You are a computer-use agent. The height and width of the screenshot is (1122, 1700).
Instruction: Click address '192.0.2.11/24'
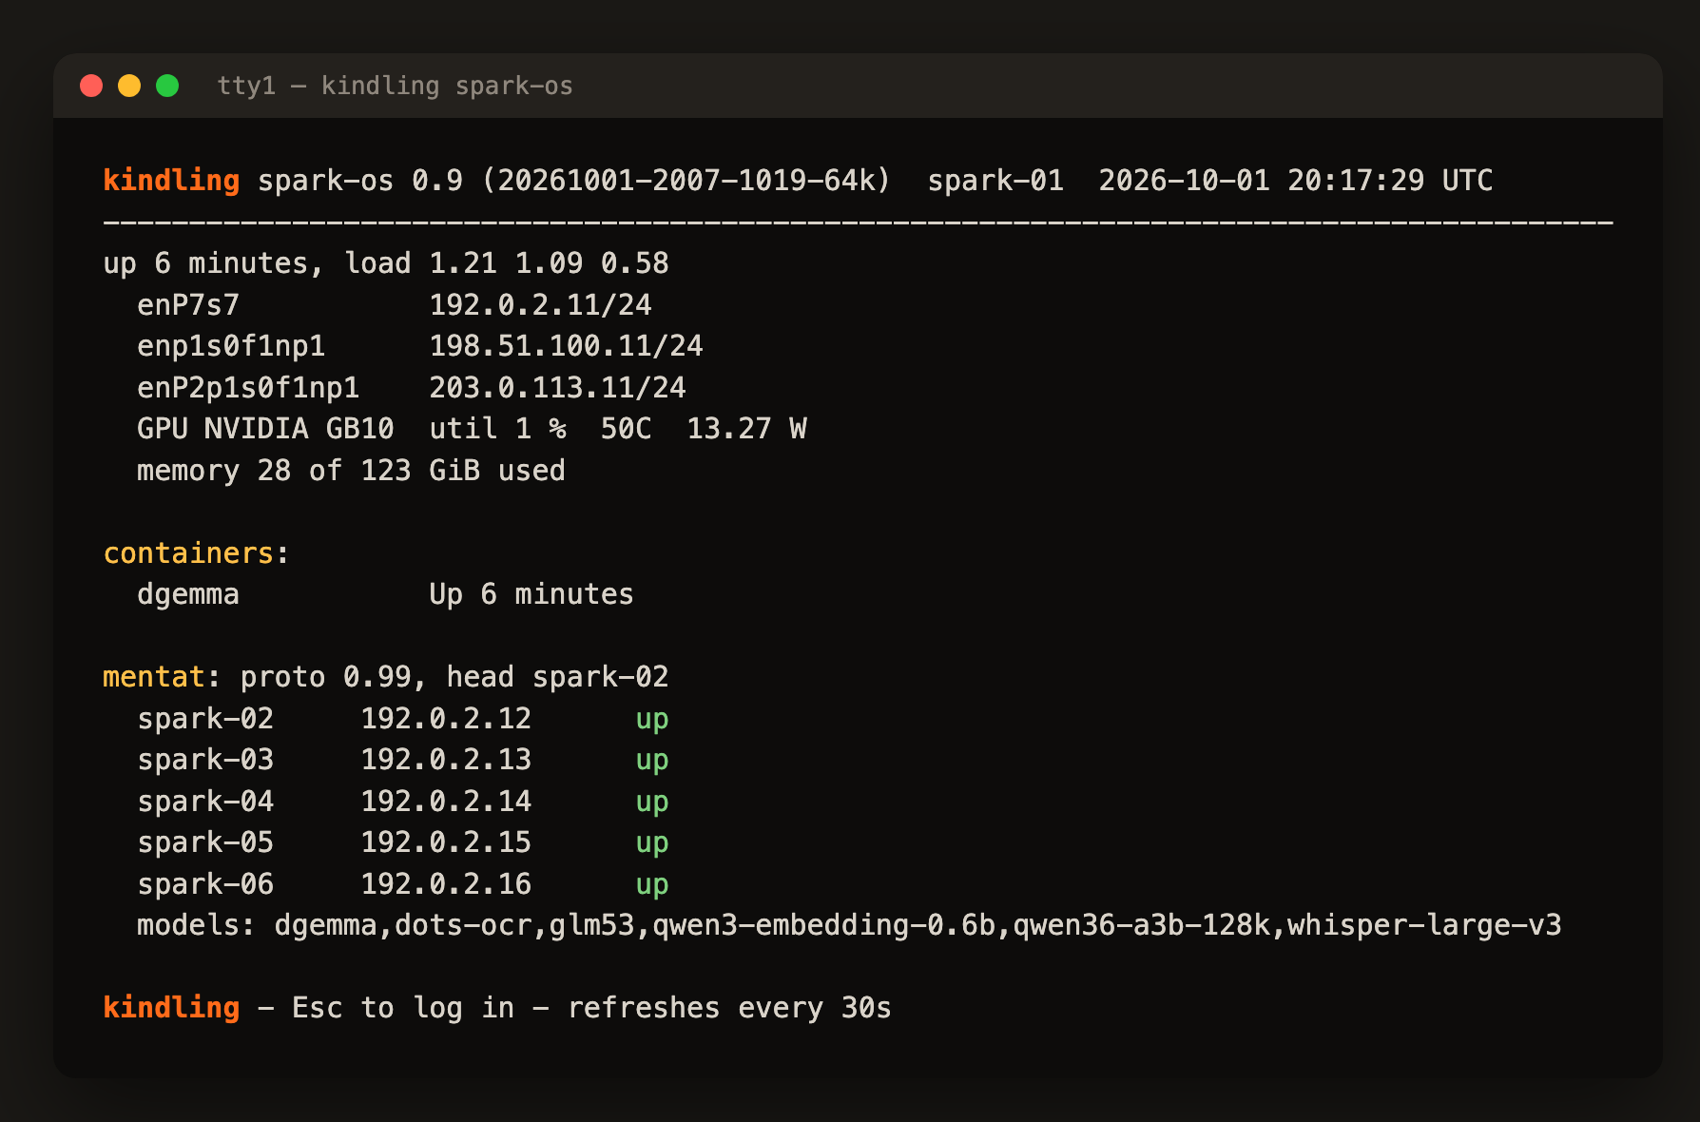pos(541,305)
